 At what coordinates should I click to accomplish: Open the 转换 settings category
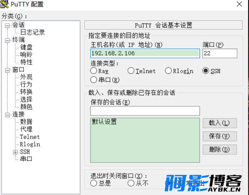(x=26, y=92)
